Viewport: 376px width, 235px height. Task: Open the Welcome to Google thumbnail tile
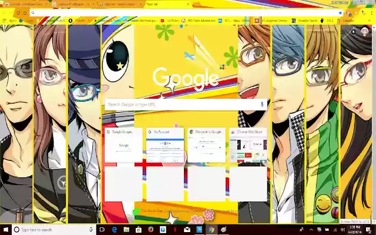point(207,145)
